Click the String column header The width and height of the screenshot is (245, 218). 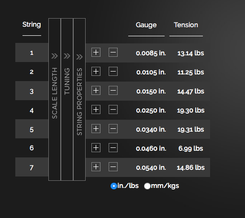pos(32,25)
